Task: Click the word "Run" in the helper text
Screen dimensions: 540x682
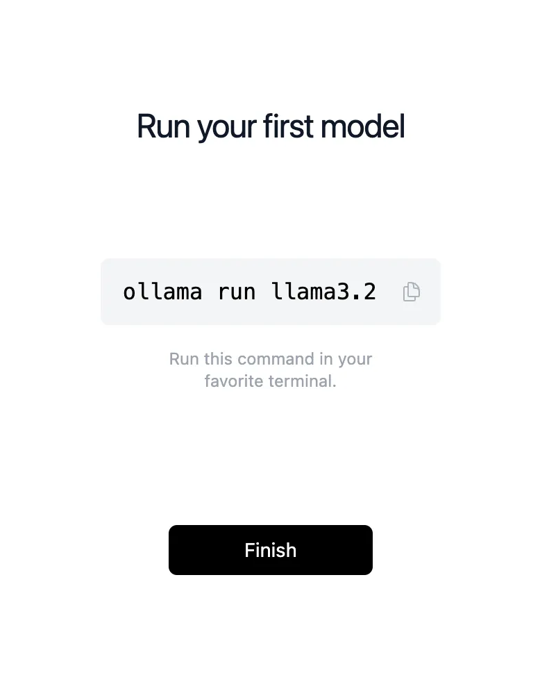Action: pyautogui.click(x=184, y=359)
